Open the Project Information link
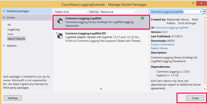 [163, 44]
